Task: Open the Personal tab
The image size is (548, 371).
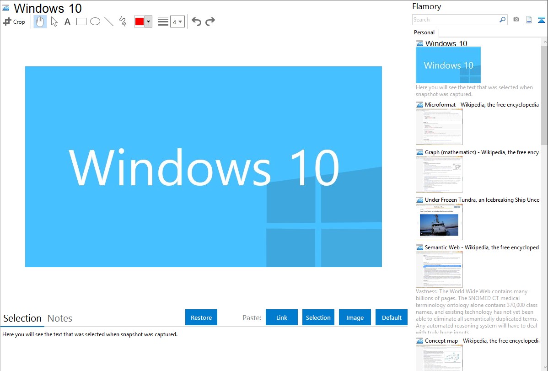Action: [x=424, y=32]
